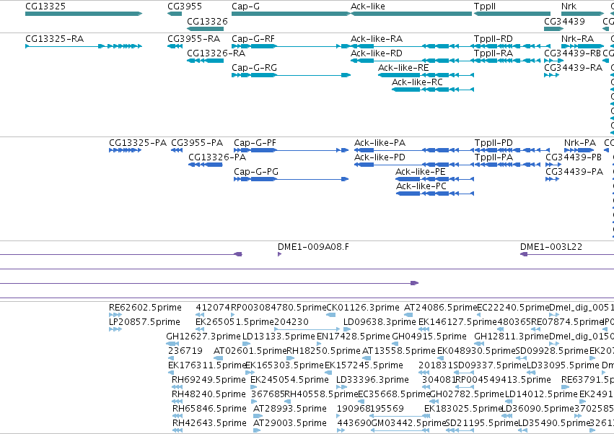Screen dimensions: 614x434
Task: Select the LD33095.5prime EST label
Action: click(x=563, y=365)
